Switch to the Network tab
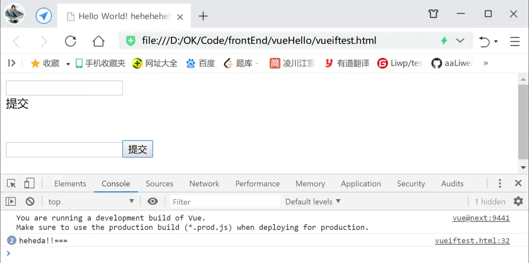Image resolution: width=529 pixels, height=263 pixels. [x=204, y=184]
